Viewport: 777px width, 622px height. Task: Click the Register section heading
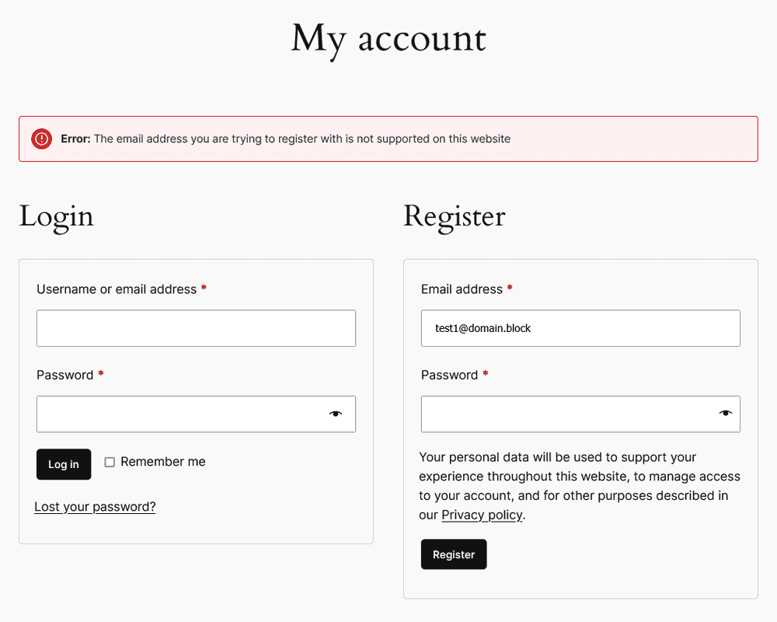pyautogui.click(x=455, y=217)
